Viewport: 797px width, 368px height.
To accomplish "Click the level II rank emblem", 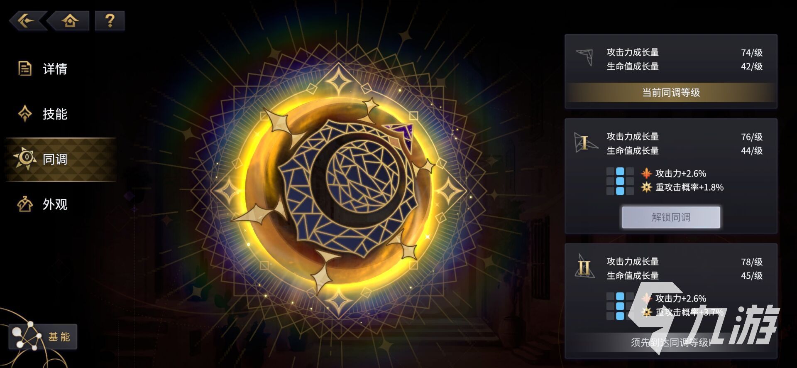I will (x=584, y=267).
